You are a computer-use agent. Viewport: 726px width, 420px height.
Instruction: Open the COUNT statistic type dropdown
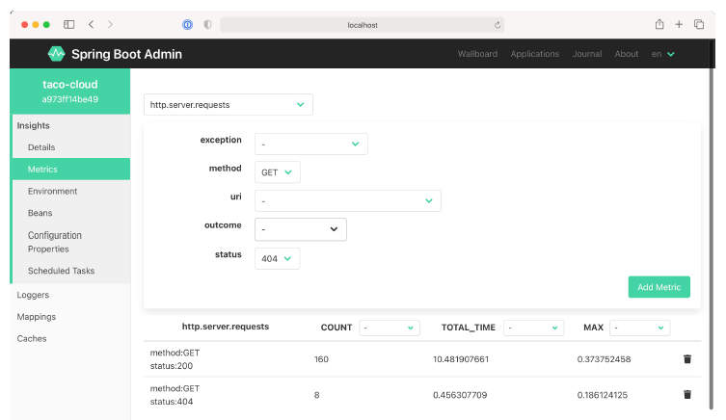[x=390, y=328]
